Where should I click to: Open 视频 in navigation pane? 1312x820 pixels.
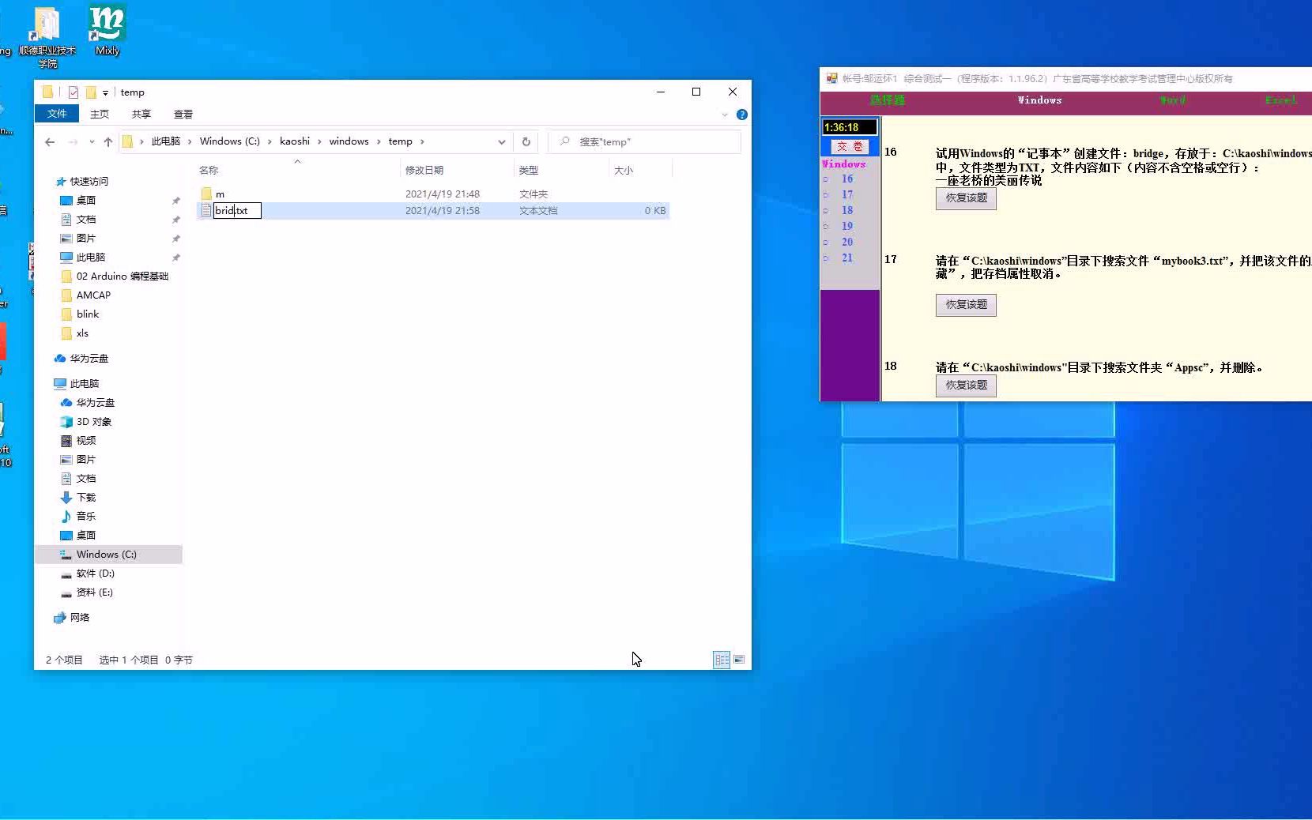86,441
